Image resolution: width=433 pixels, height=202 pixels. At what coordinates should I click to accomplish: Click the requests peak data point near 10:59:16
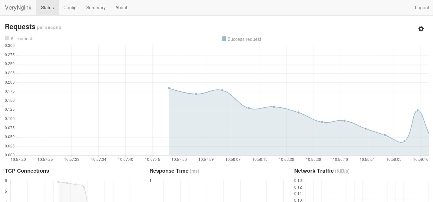[x=418, y=110]
